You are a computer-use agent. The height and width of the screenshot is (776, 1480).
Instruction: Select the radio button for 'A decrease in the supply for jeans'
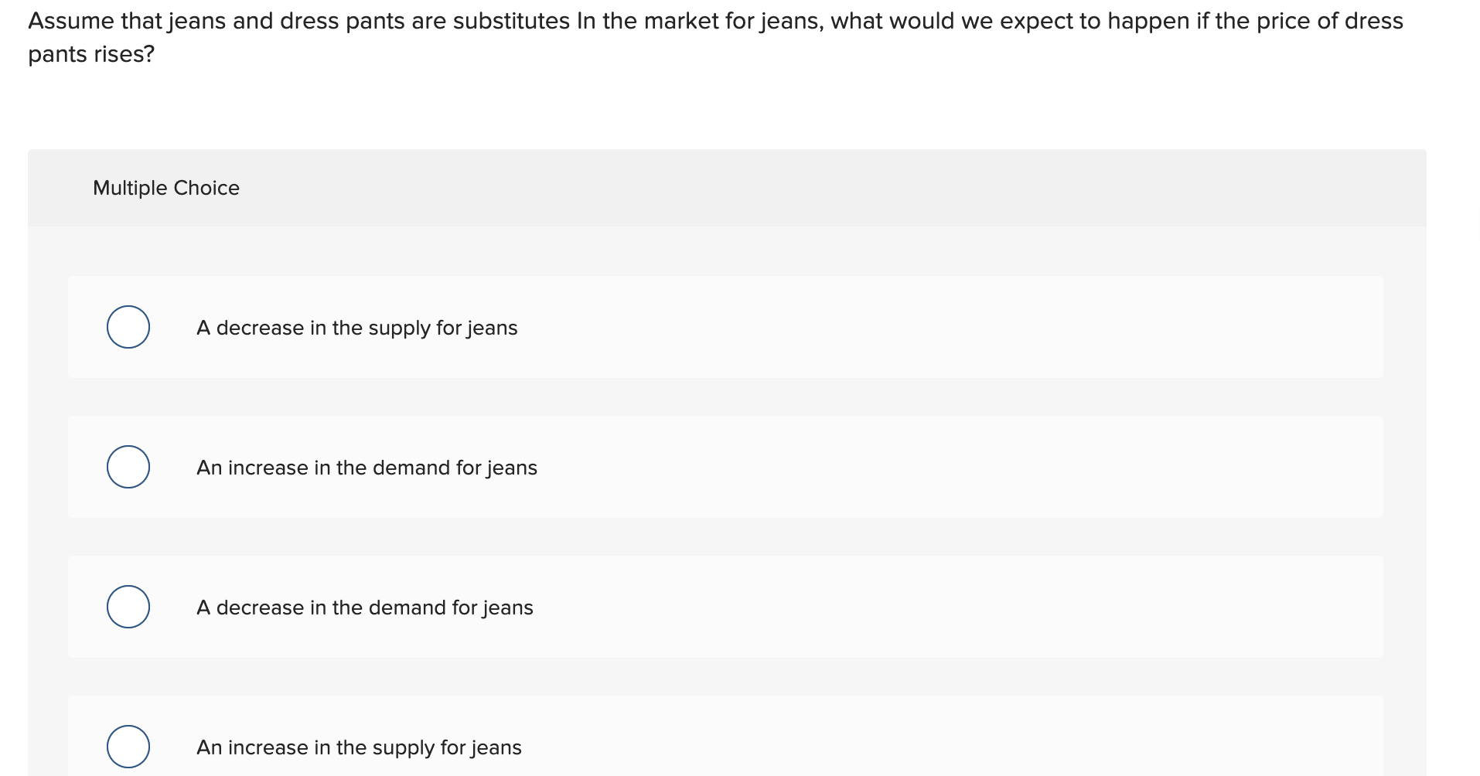coord(128,327)
